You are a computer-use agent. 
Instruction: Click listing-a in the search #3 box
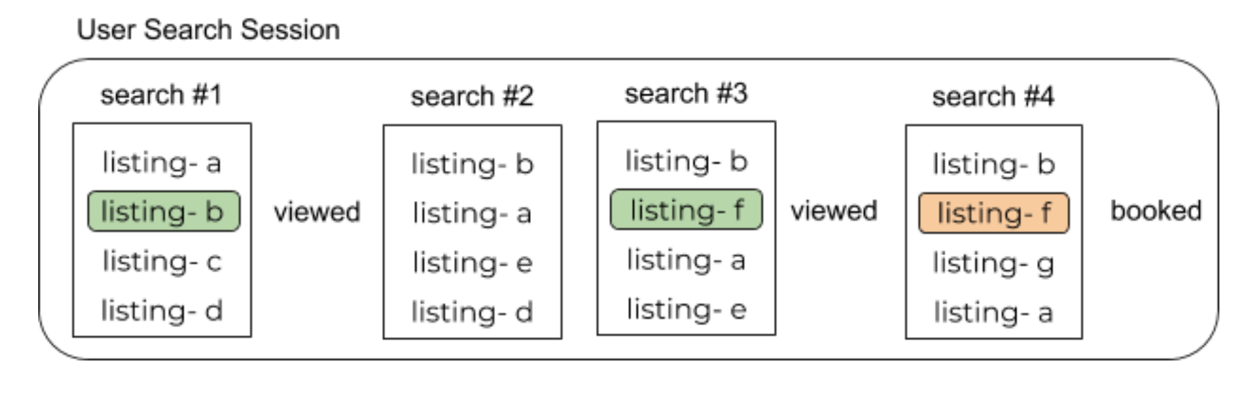click(x=686, y=260)
